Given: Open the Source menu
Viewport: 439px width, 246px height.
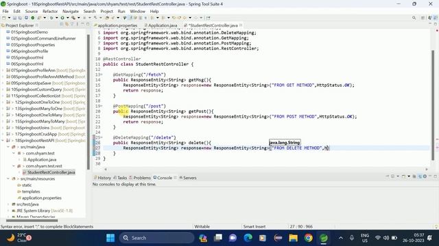Looking at the screenshot, I should 32,12.
